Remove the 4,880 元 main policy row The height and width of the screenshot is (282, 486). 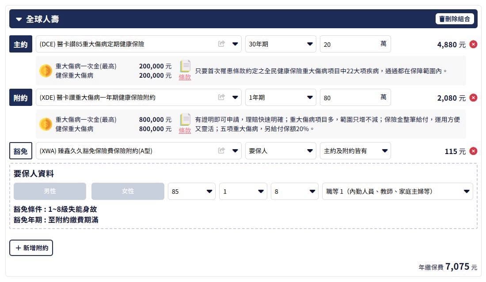(x=473, y=44)
